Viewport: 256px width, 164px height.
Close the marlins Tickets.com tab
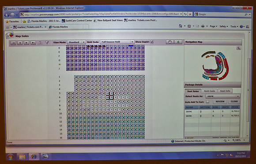[x=45, y=27]
